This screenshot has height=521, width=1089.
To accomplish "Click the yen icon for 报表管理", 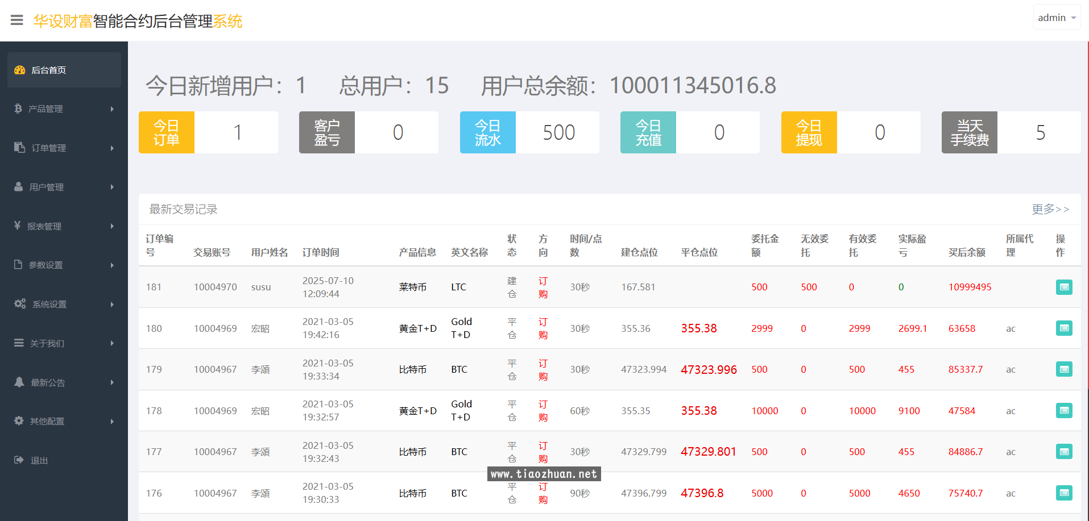I will point(18,226).
